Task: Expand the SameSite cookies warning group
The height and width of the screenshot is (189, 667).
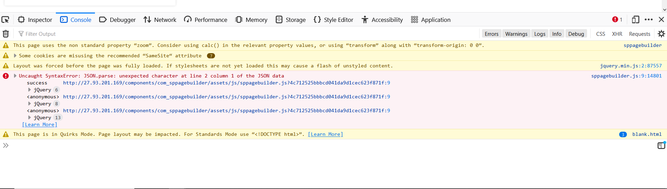Action: click(15, 56)
